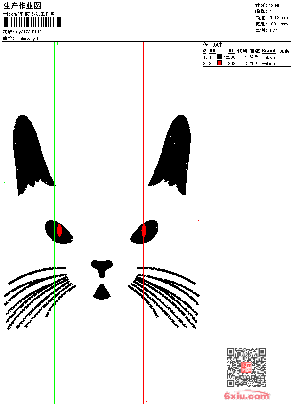Click the cat's triangular mouth shape
The height and width of the screenshot is (405, 292).
coord(101,293)
